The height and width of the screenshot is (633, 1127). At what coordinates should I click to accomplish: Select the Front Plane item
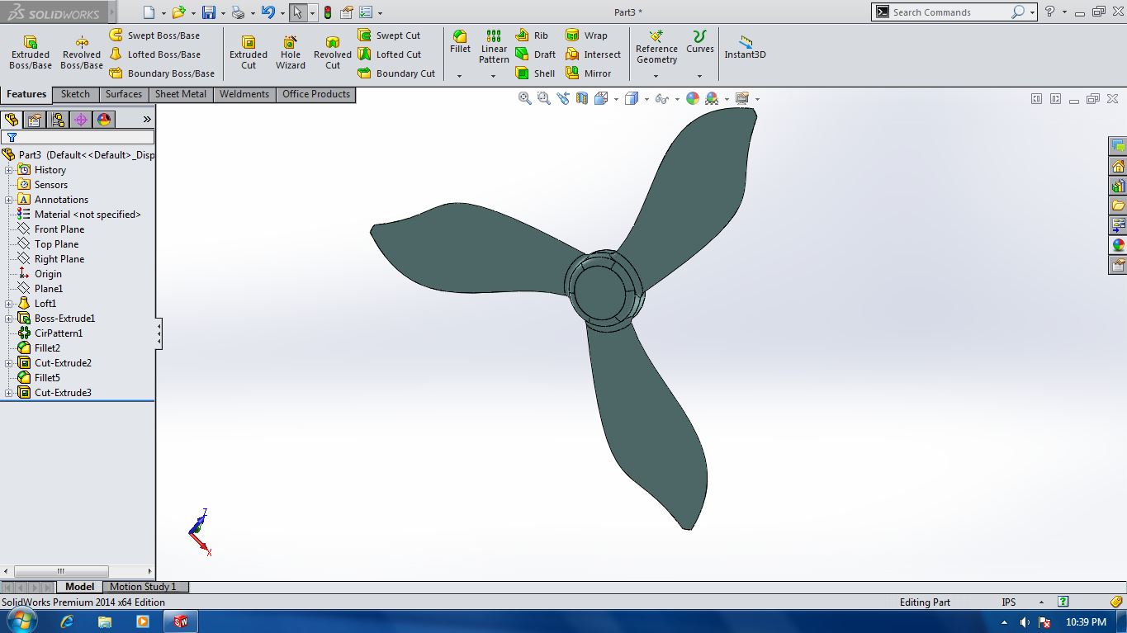tap(59, 229)
